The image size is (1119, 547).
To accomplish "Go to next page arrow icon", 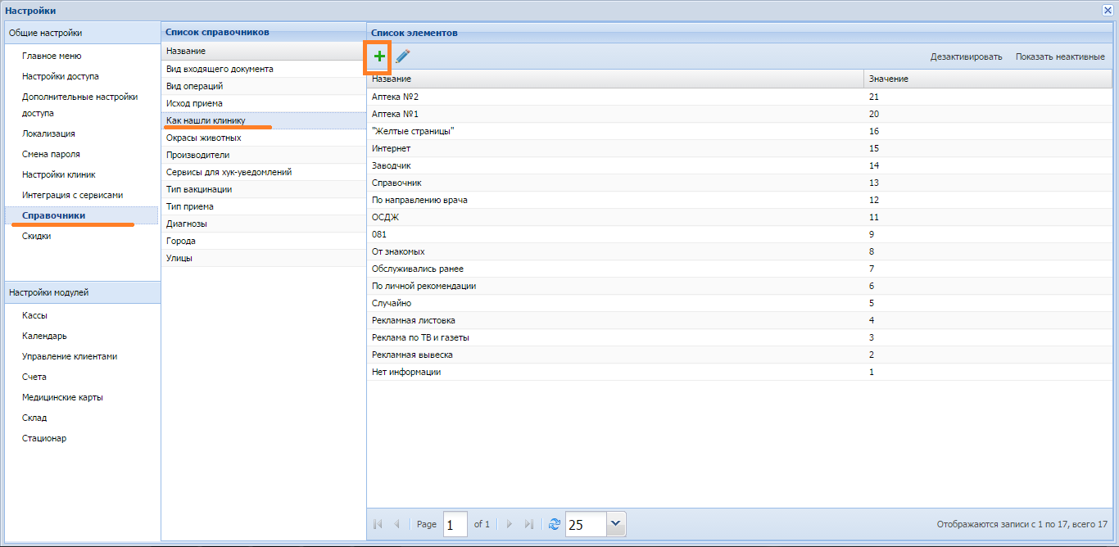I will coord(509,524).
